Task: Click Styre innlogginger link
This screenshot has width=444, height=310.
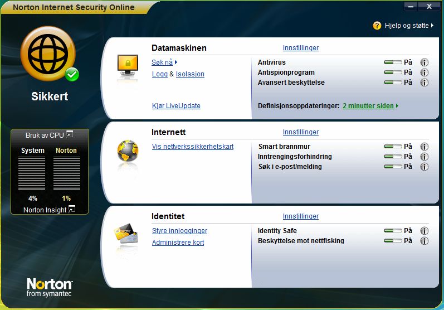Action: click(x=179, y=231)
